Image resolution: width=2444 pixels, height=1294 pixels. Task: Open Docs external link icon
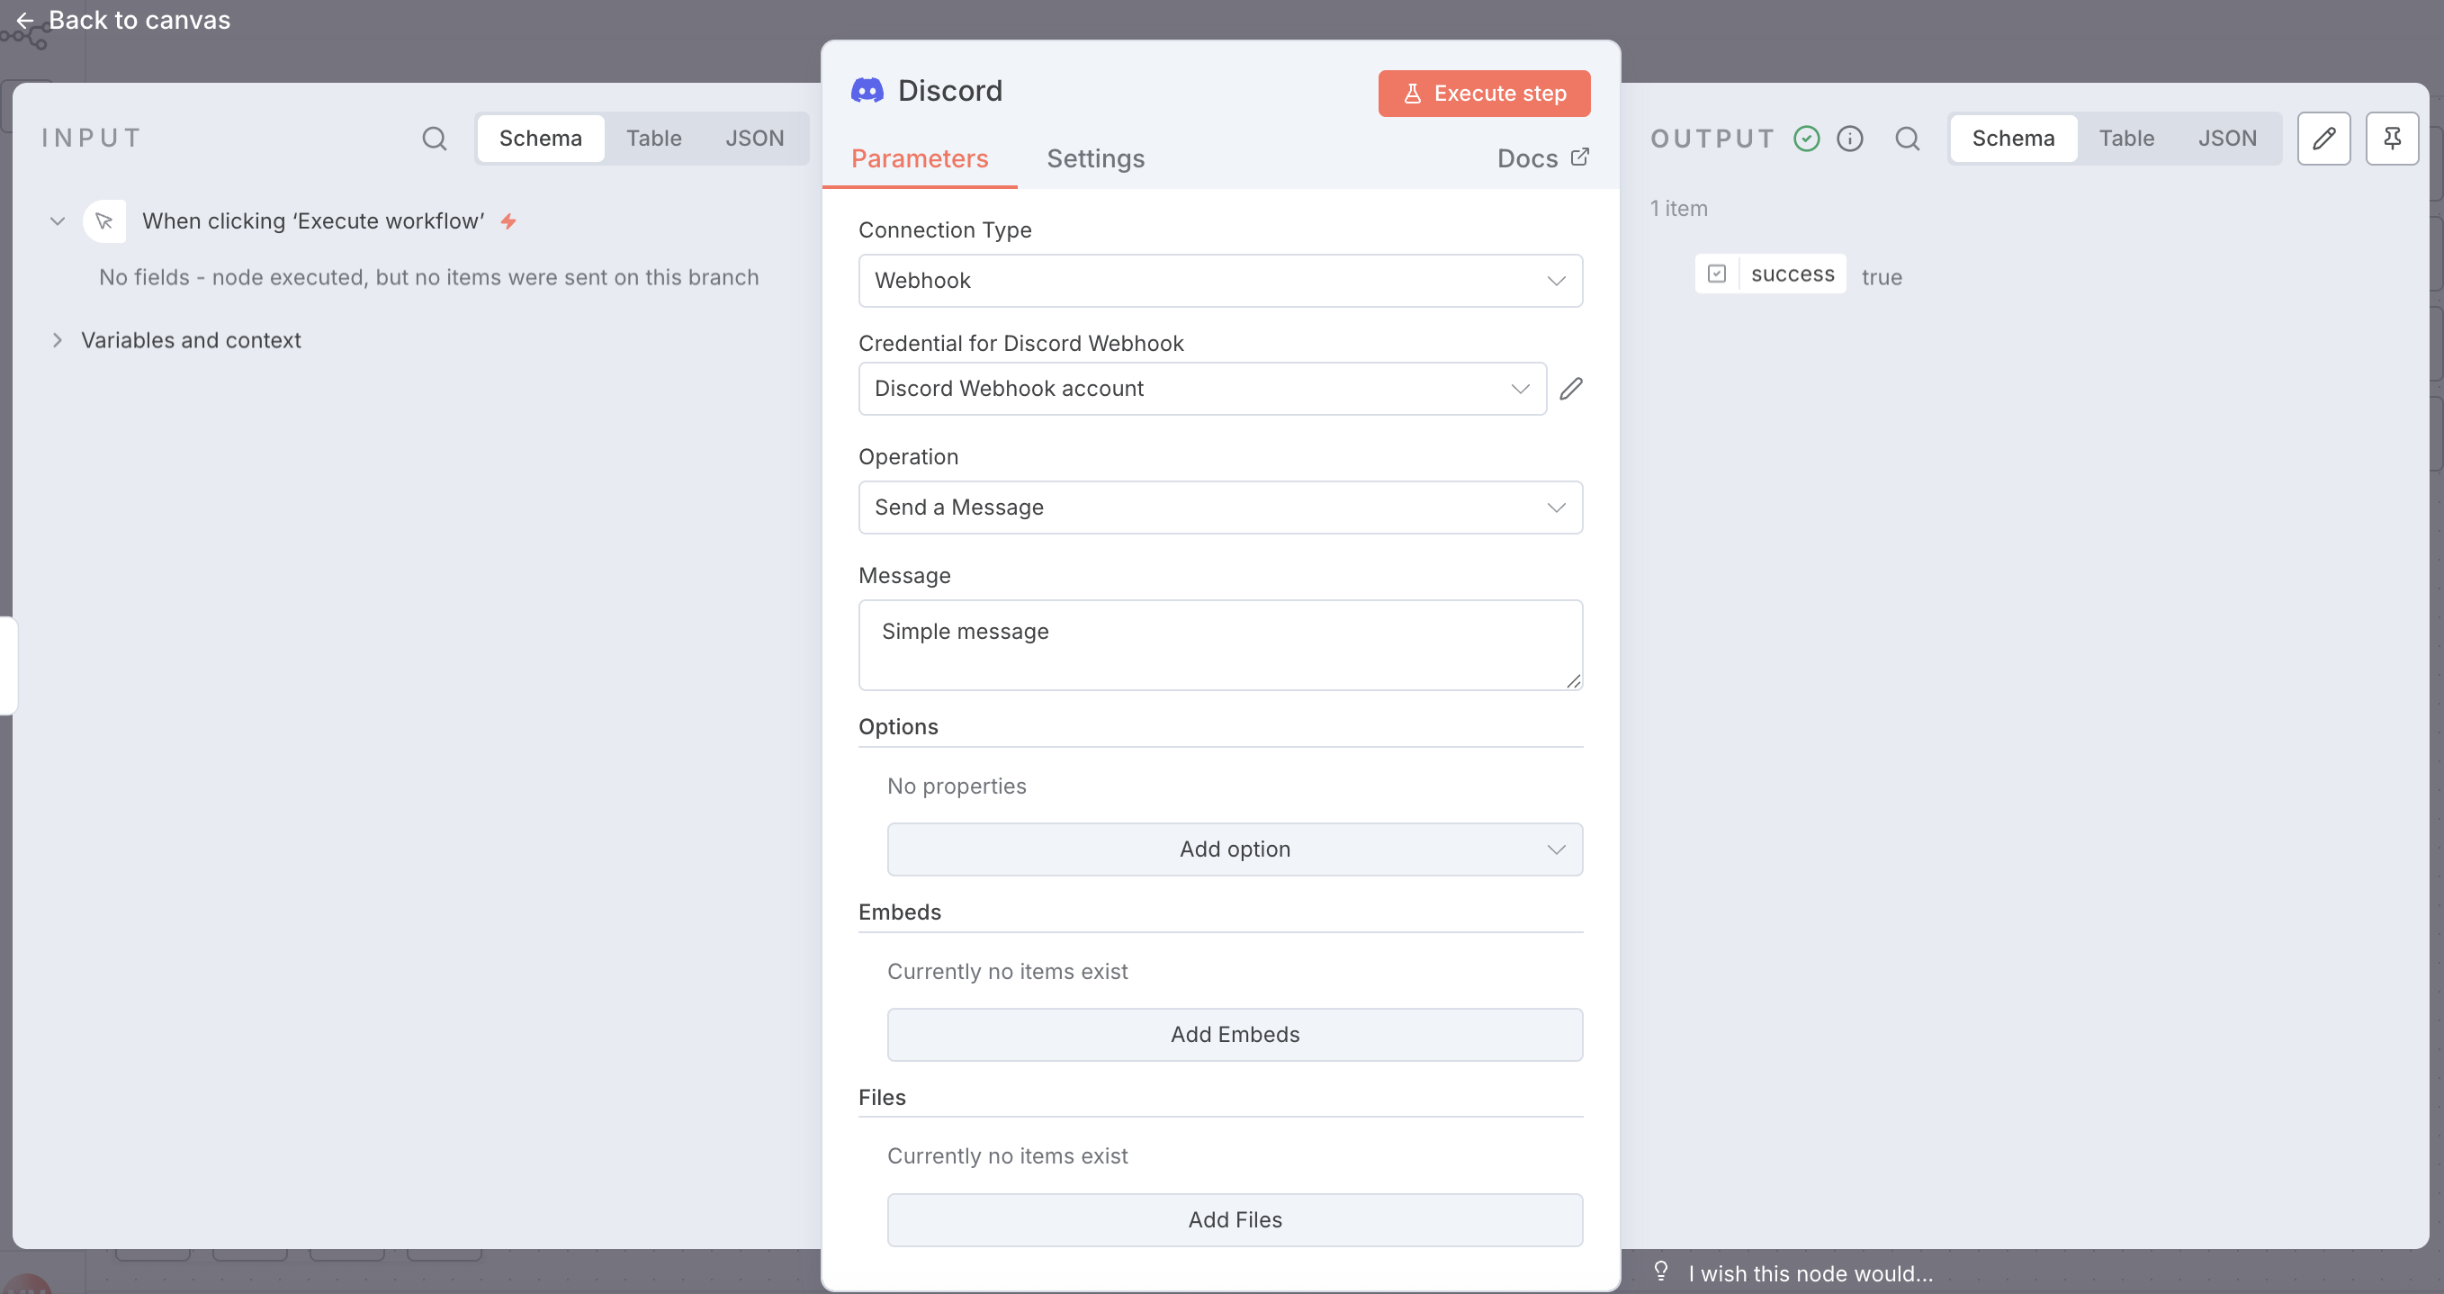pos(1579,157)
